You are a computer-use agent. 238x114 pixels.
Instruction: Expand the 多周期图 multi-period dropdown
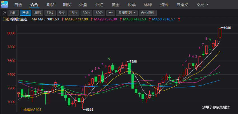pyautogui.click(x=127, y=13)
